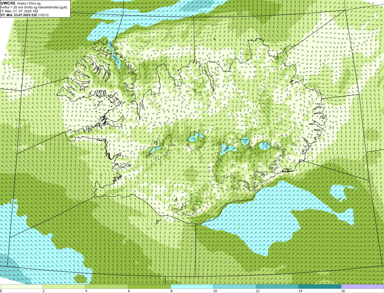This screenshot has height=293, width=384.
Task: Click the title line 'UWC/IG: Vindur (10m) og'
Action: (x=20, y=3)
